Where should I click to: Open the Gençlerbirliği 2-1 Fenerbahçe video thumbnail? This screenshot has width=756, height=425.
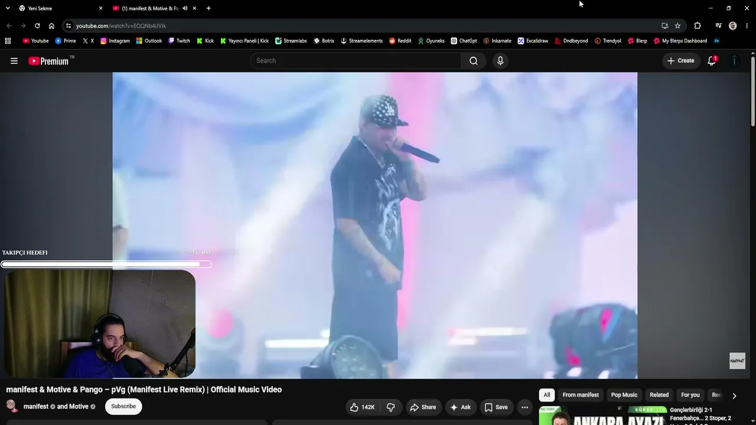pos(602,416)
